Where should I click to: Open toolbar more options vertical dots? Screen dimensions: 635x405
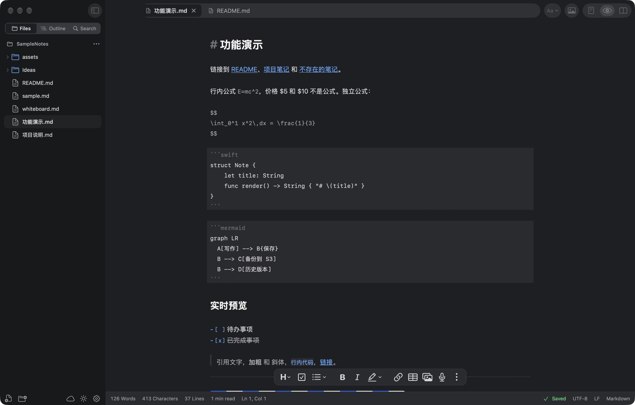point(456,377)
